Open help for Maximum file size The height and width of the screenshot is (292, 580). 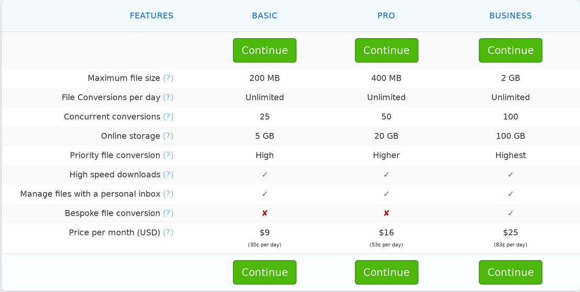click(168, 78)
